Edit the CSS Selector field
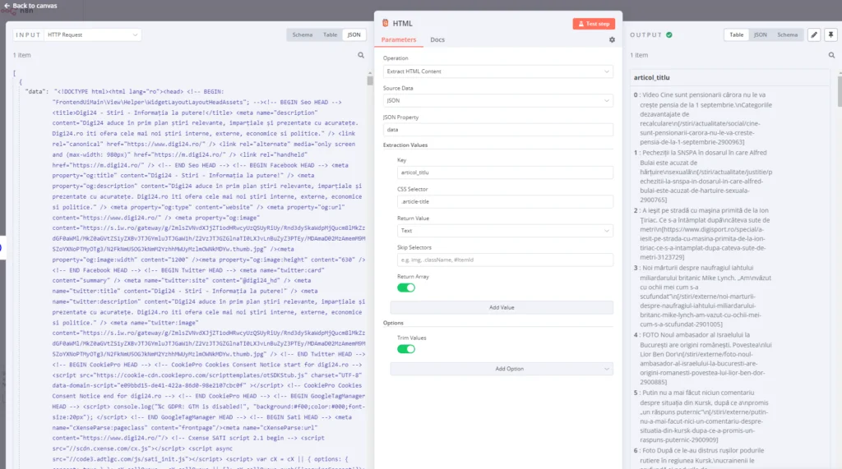 (x=505, y=202)
